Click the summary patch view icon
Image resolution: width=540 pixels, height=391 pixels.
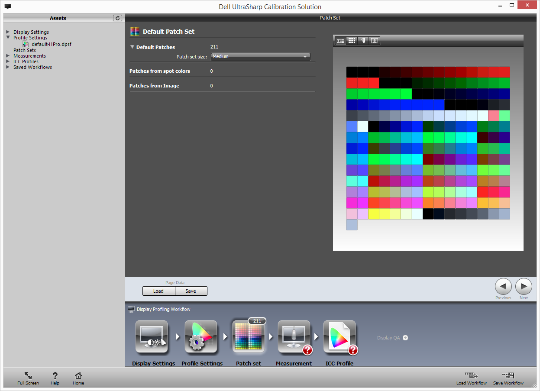341,41
